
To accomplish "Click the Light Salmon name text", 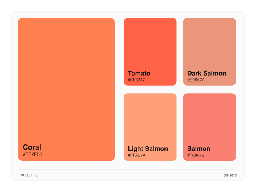I will pos(148,149).
